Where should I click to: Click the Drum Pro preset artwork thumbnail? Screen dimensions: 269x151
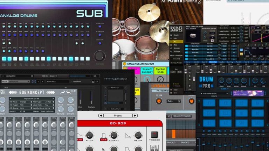coord(248,93)
